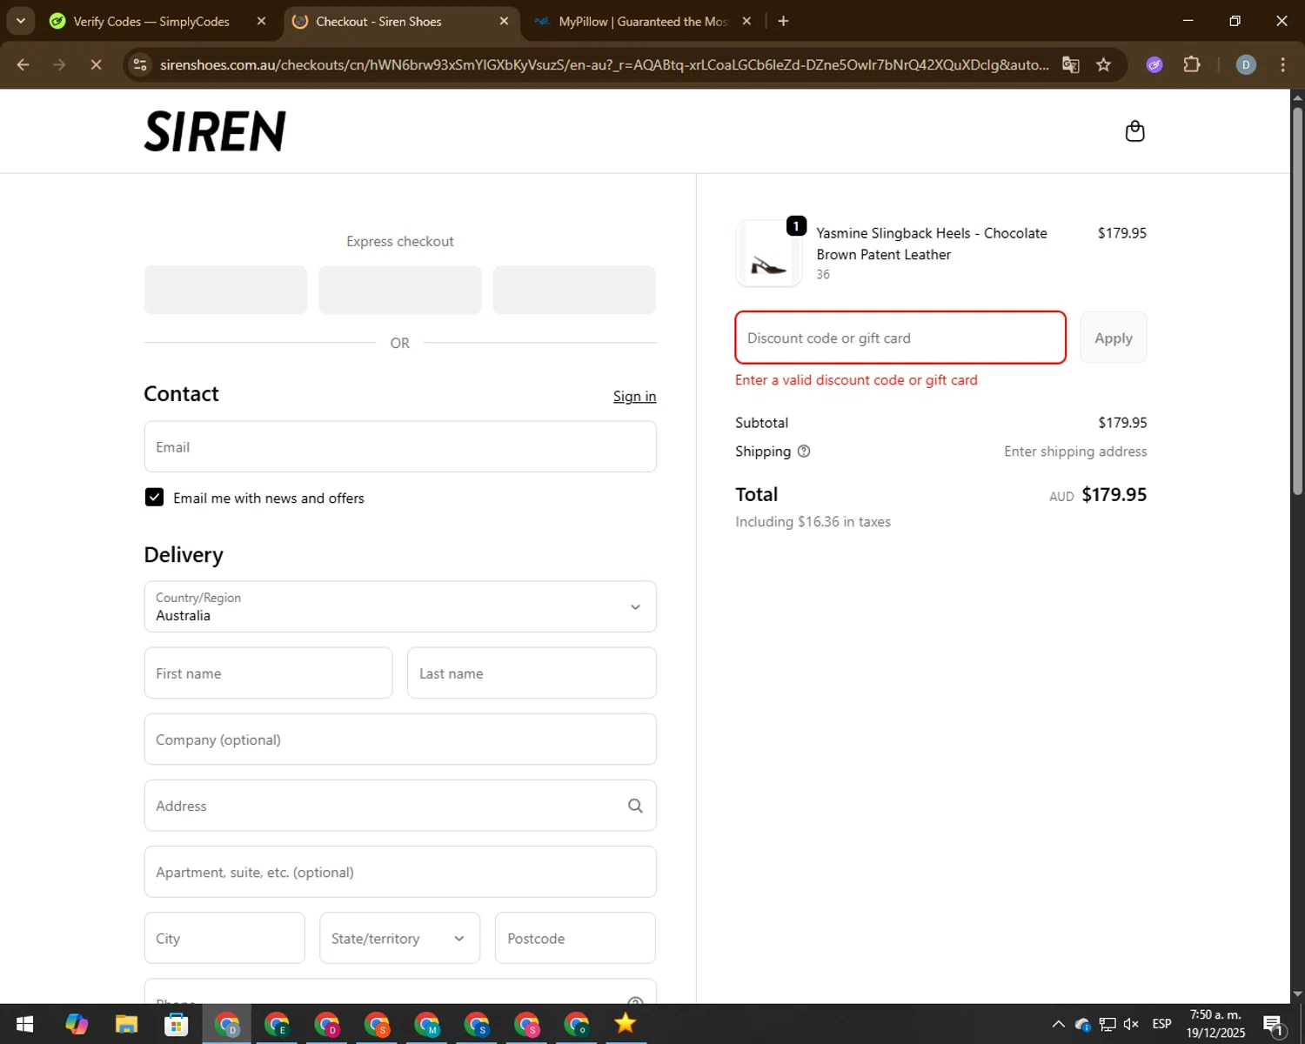Show hidden system tray icons

pyautogui.click(x=1058, y=1024)
